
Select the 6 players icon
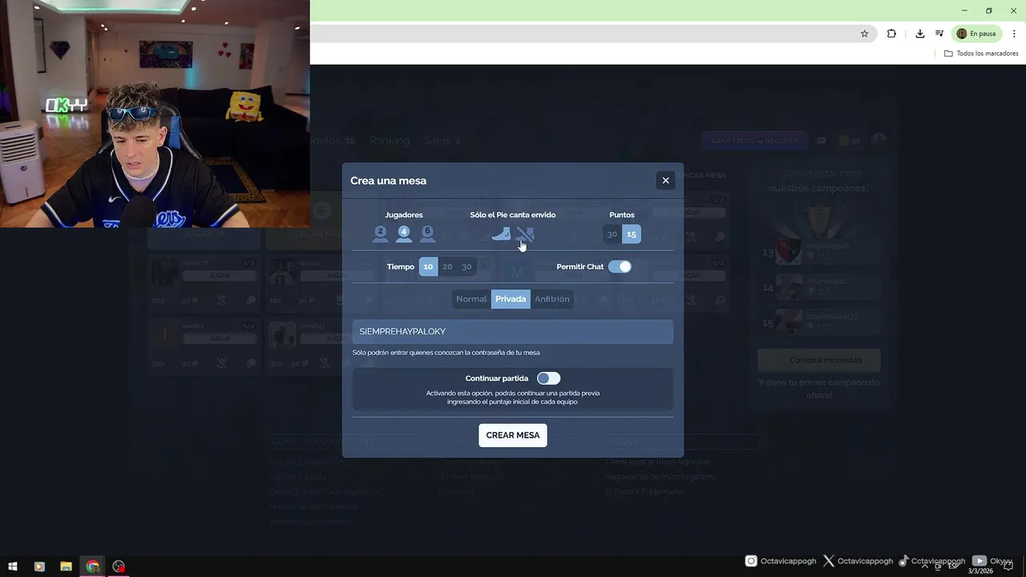coord(427,234)
